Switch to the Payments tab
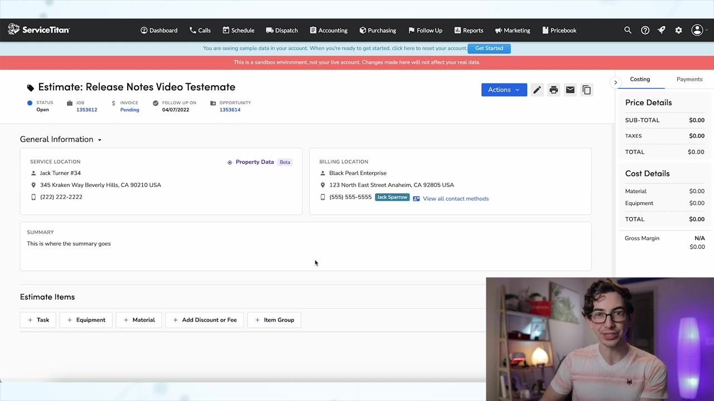The height and width of the screenshot is (401, 714). [689, 79]
